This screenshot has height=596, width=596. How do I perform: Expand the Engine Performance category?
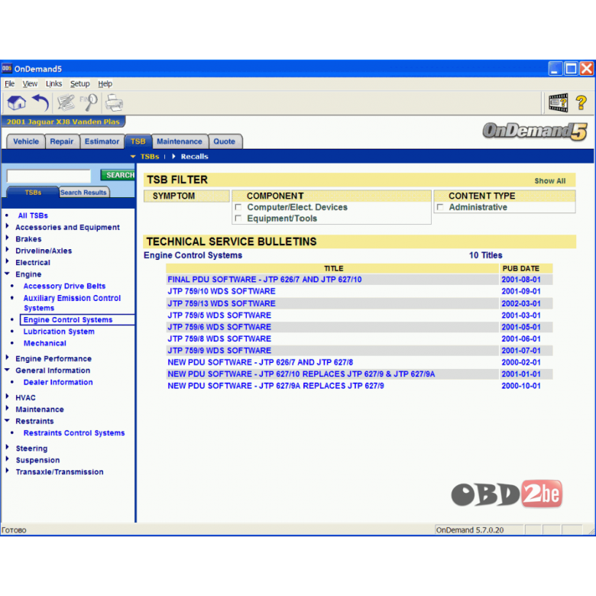click(x=7, y=358)
